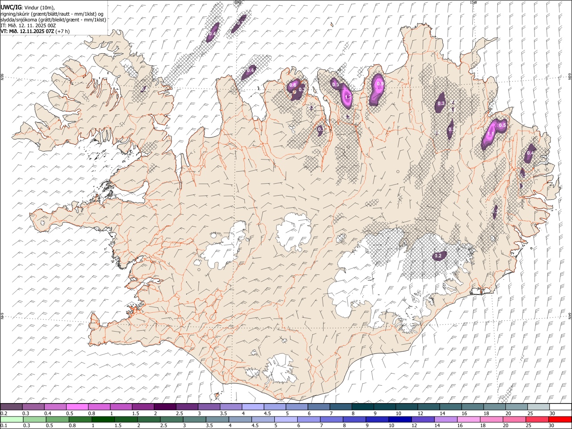
Task: Click the lilac rain swatch starting at 14
Action: (x=446, y=419)
